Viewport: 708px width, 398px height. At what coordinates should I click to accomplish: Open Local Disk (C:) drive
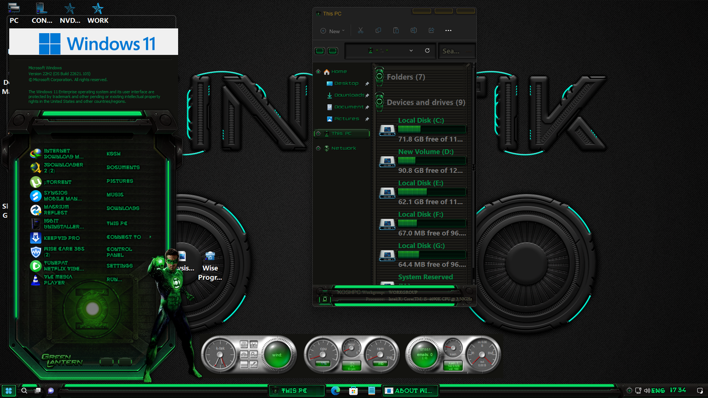click(423, 130)
